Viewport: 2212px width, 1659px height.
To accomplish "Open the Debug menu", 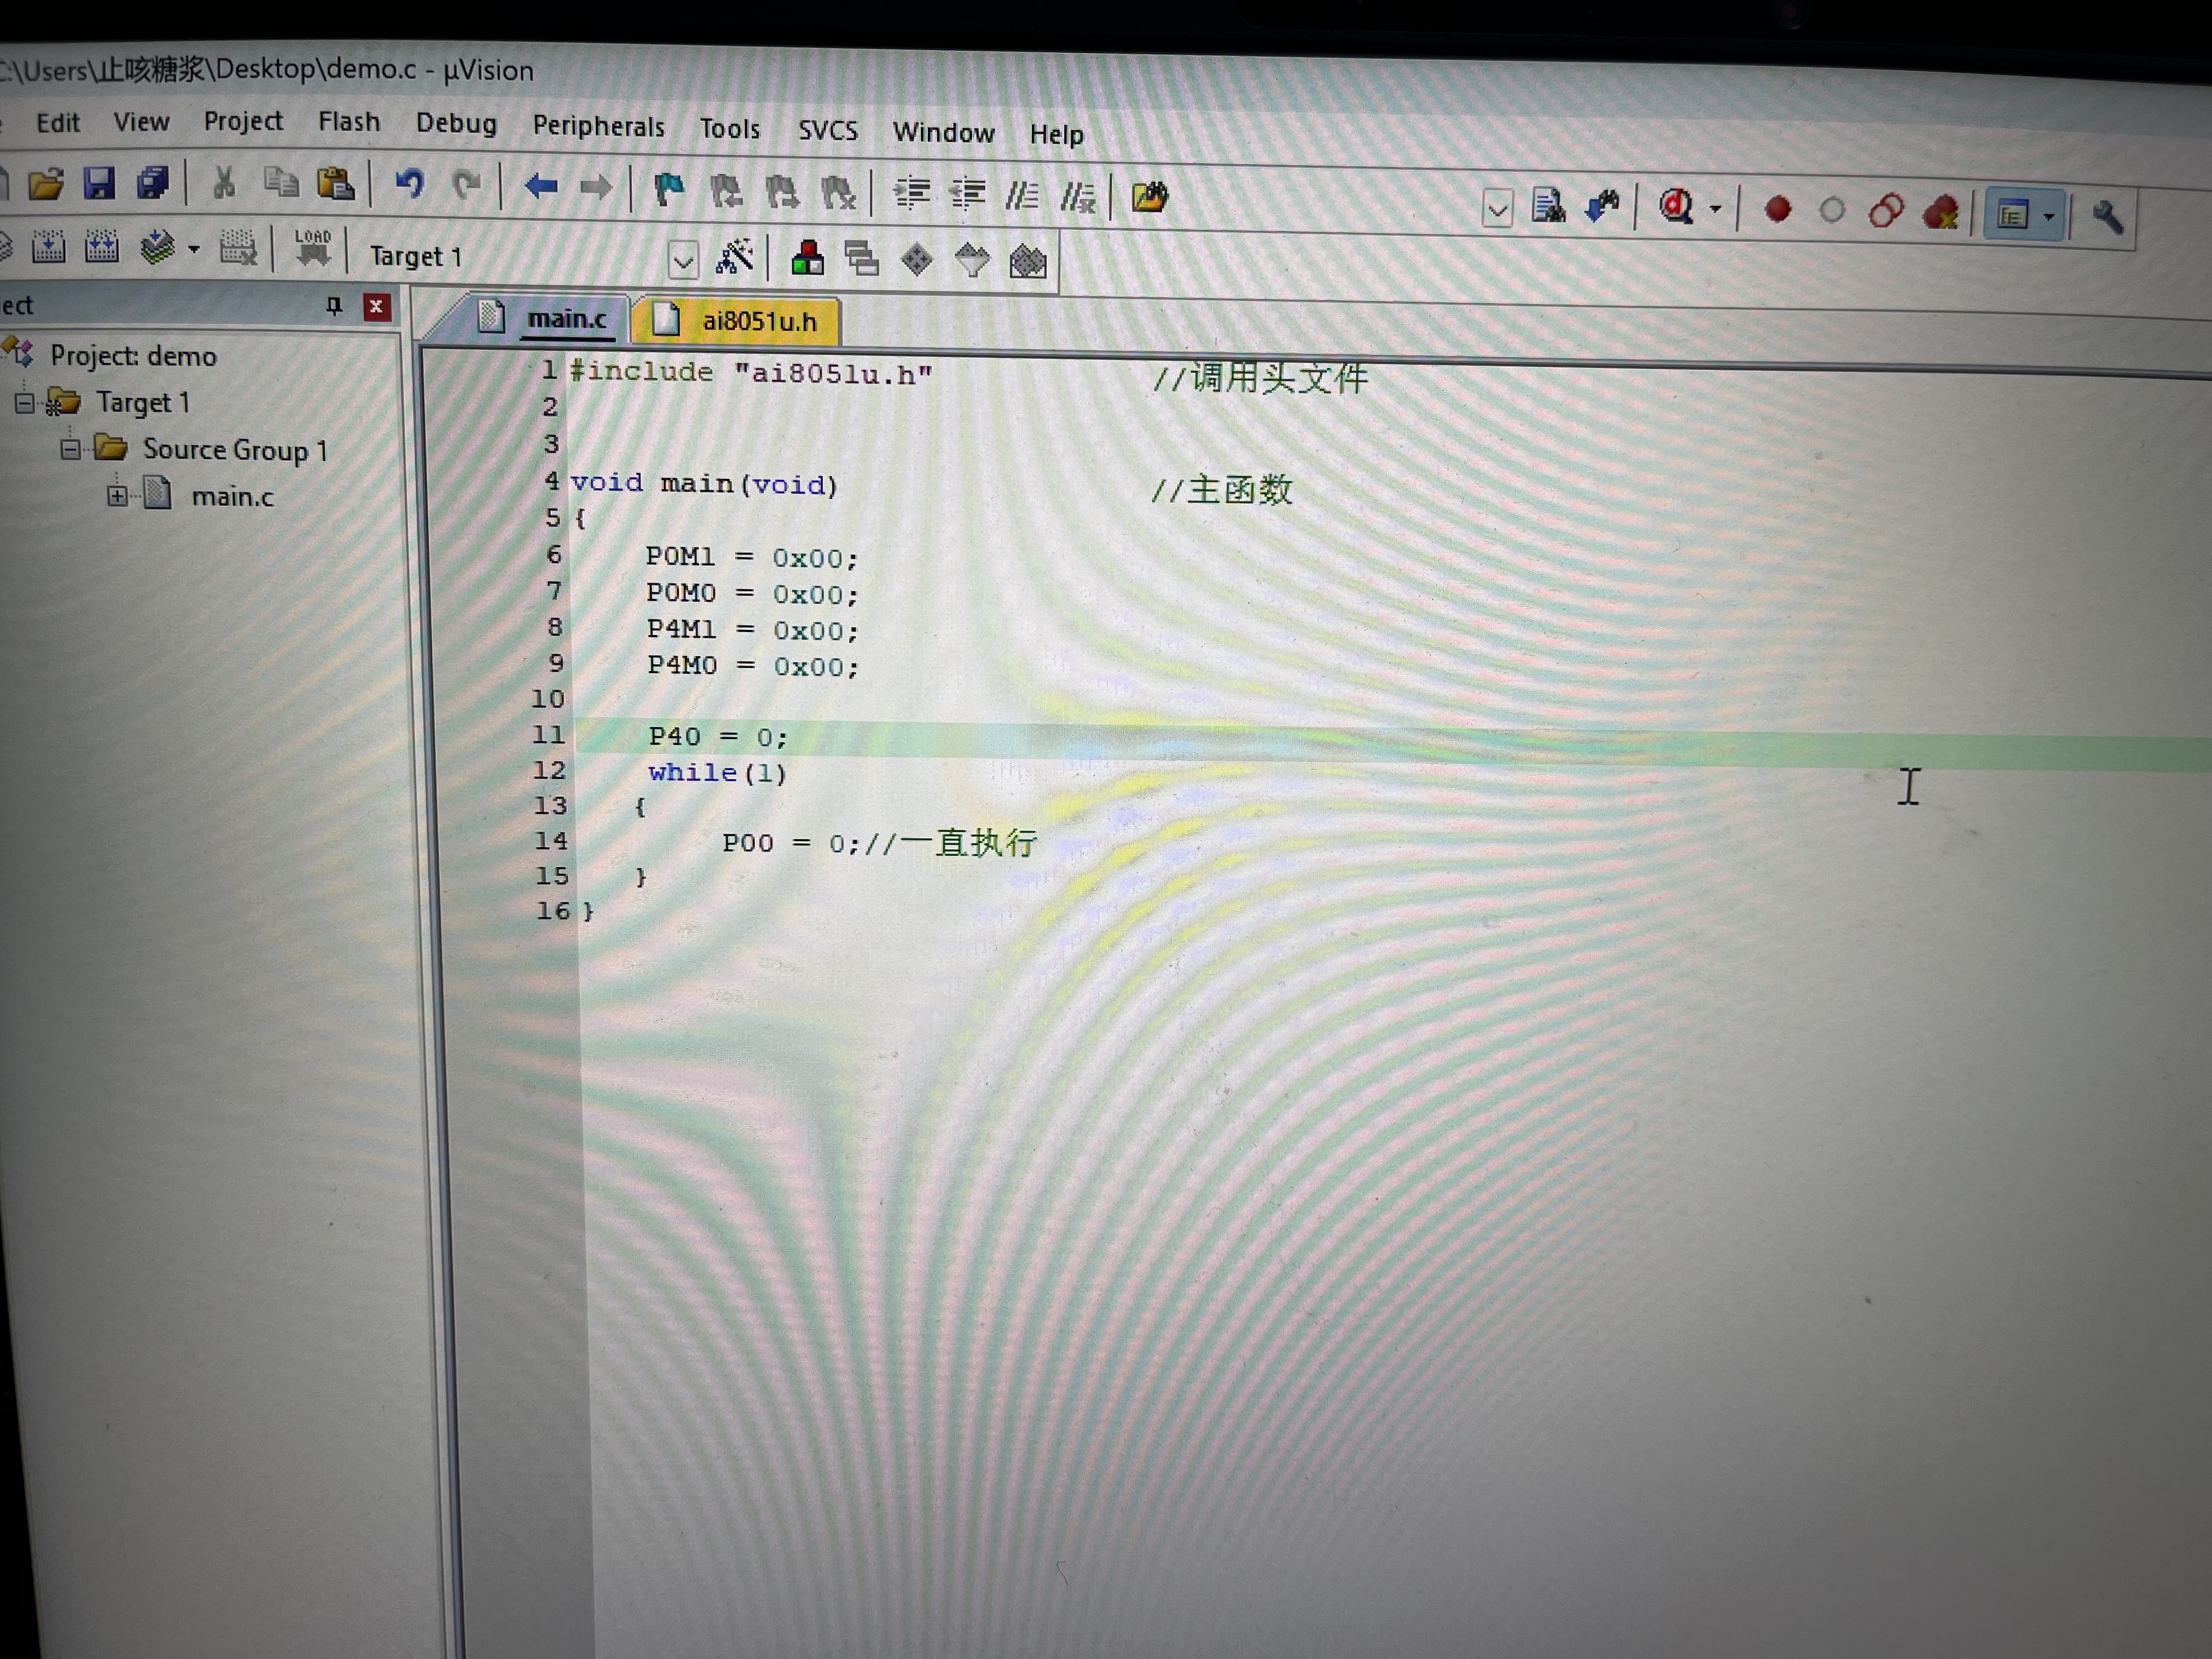I will [456, 123].
